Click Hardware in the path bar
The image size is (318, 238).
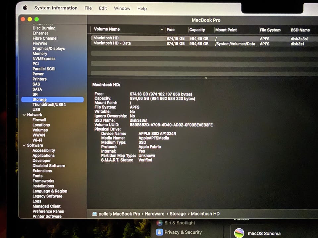[x=154, y=214]
